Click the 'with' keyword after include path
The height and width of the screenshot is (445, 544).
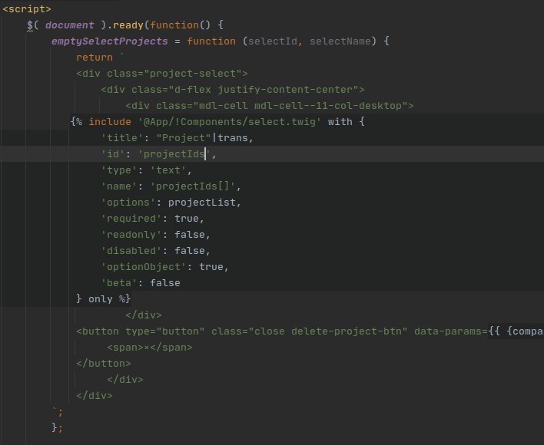[x=340, y=122]
